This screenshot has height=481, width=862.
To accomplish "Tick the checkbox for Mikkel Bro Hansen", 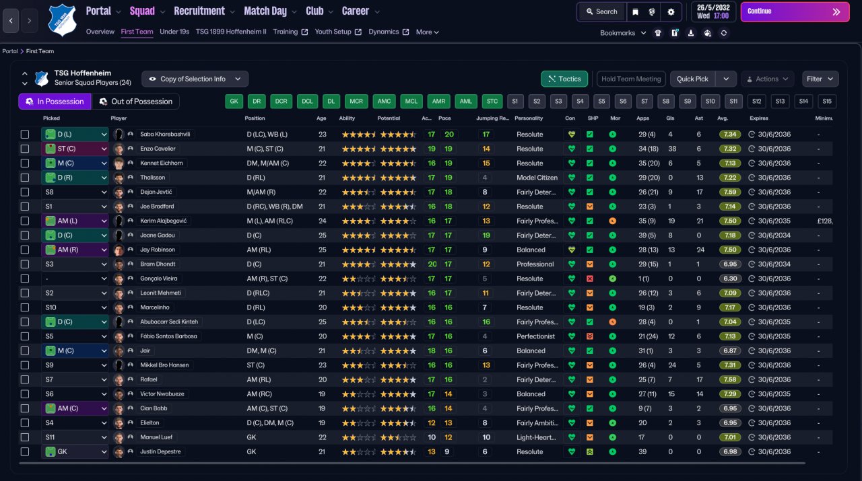I will click(25, 365).
